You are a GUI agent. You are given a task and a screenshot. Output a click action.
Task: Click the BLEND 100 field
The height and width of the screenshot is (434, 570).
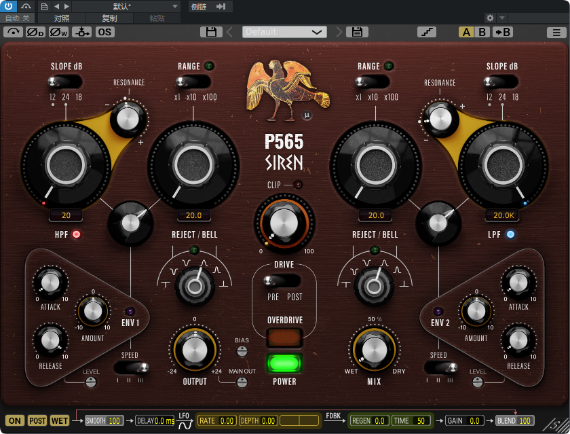514,421
